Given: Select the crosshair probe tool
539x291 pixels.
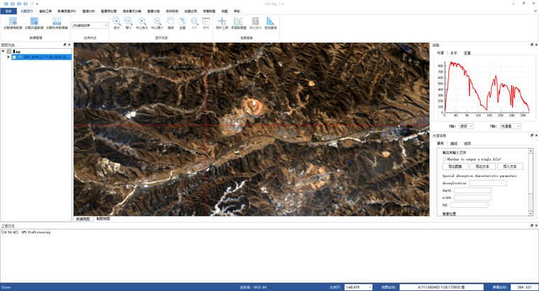Looking at the screenshot, I should (x=222, y=21).
